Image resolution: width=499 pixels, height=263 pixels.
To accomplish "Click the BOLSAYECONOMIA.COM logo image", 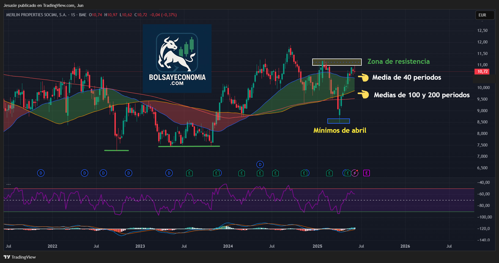I will [177, 59].
